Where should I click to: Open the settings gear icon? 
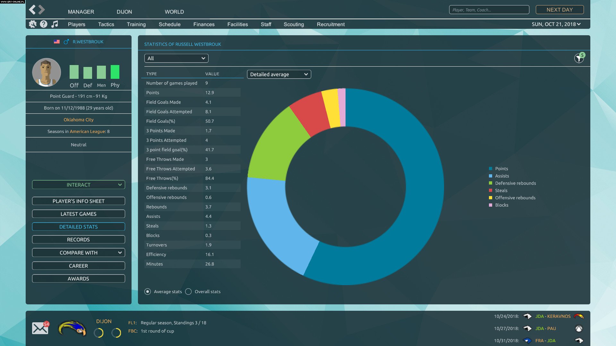pyautogui.click(x=32, y=24)
